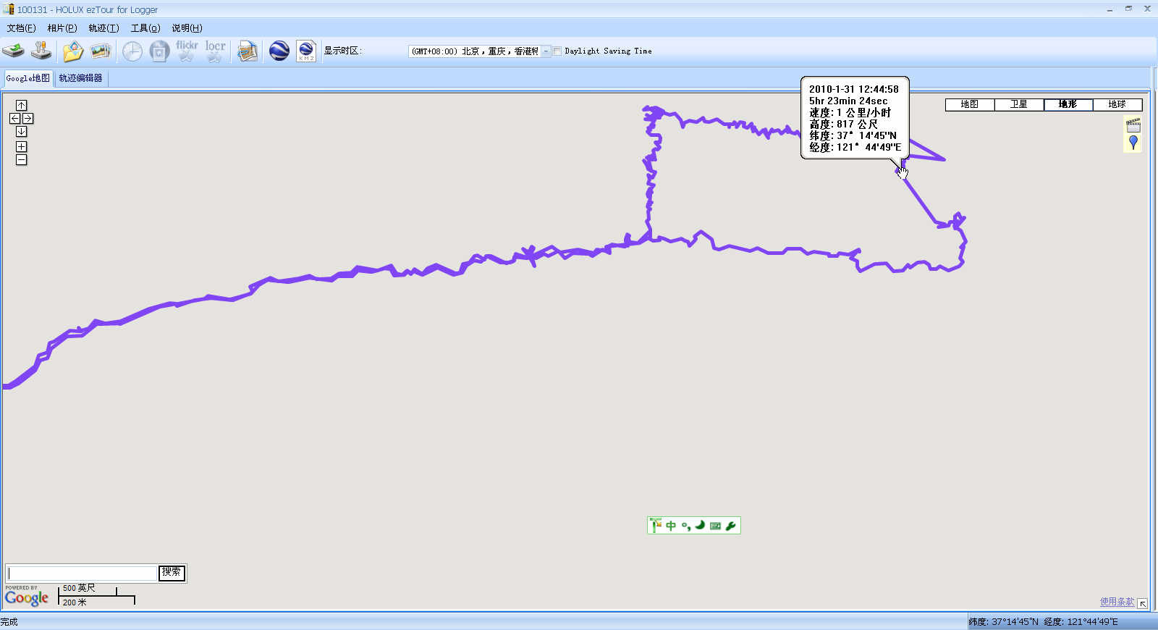Toggle IME half-moon width icon
The image size is (1158, 630).
click(700, 526)
